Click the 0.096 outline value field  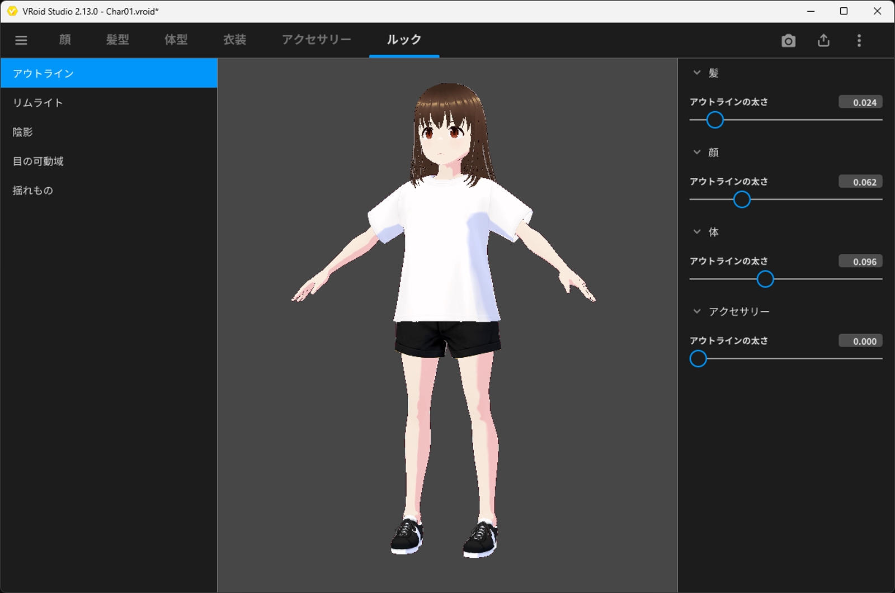(x=860, y=261)
